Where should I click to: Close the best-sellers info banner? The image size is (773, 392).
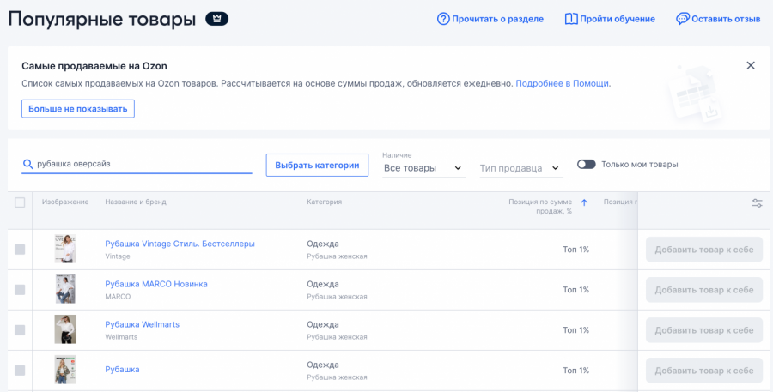click(x=751, y=65)
